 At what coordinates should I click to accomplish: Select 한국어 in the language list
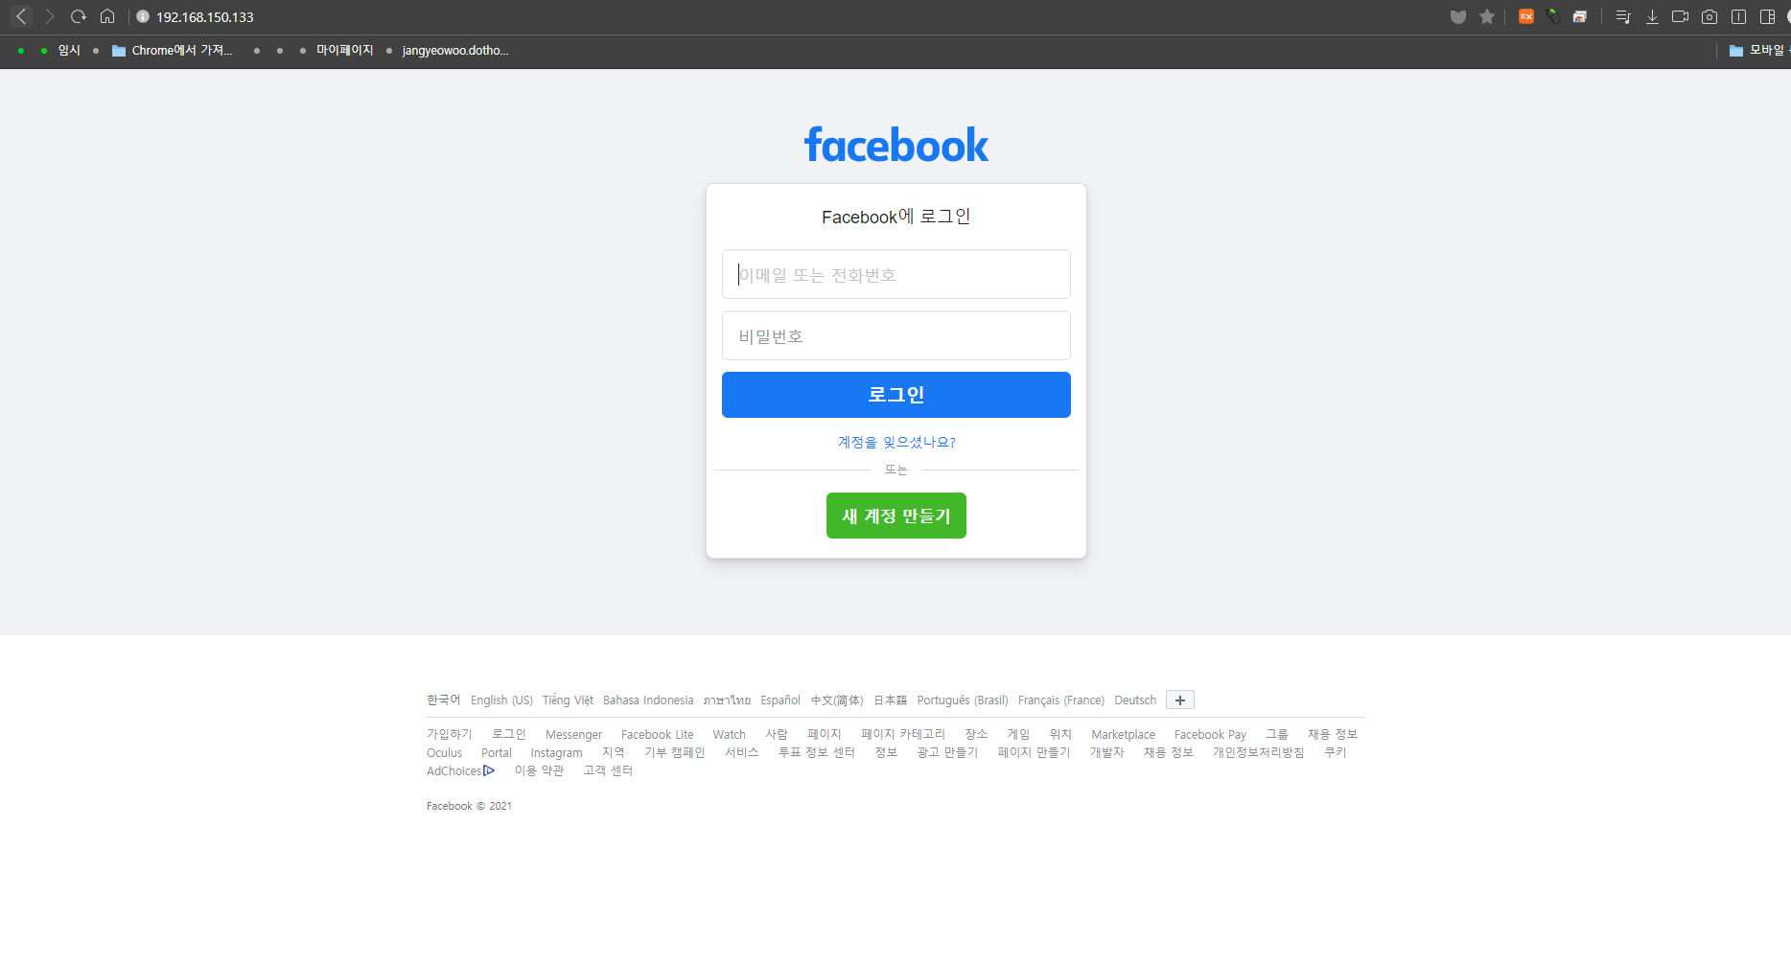(x=444, y=700)
